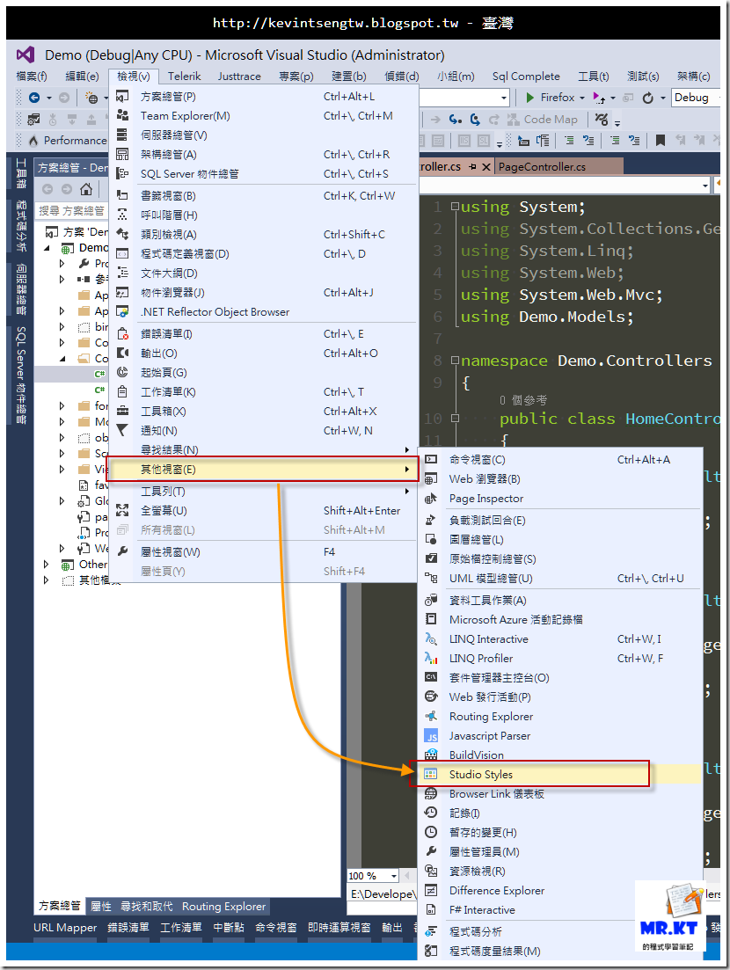Click the 命令視窗(C) icon in submenu
The image size is (730, 970).
coord(431,460)
